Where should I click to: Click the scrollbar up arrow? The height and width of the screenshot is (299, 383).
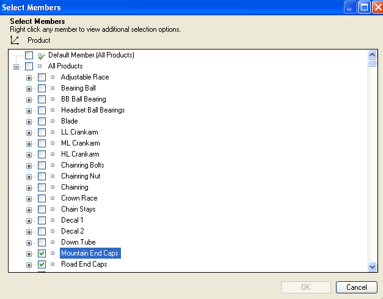372,54
